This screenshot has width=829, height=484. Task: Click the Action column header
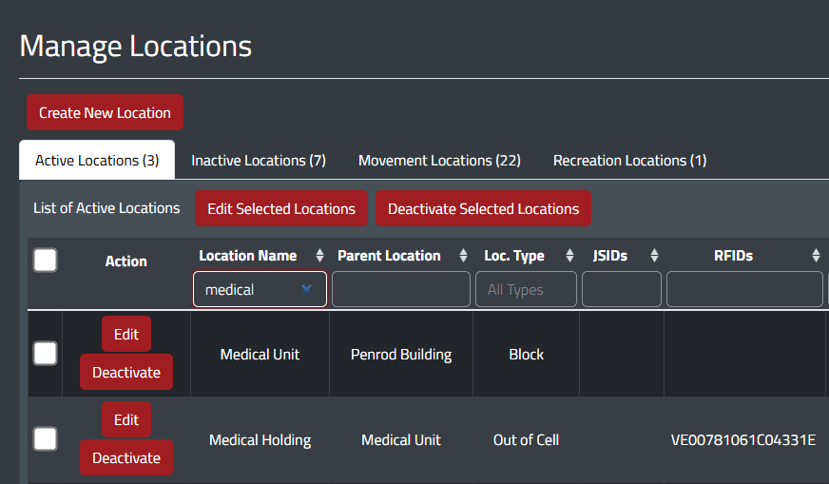click(125, 261)
